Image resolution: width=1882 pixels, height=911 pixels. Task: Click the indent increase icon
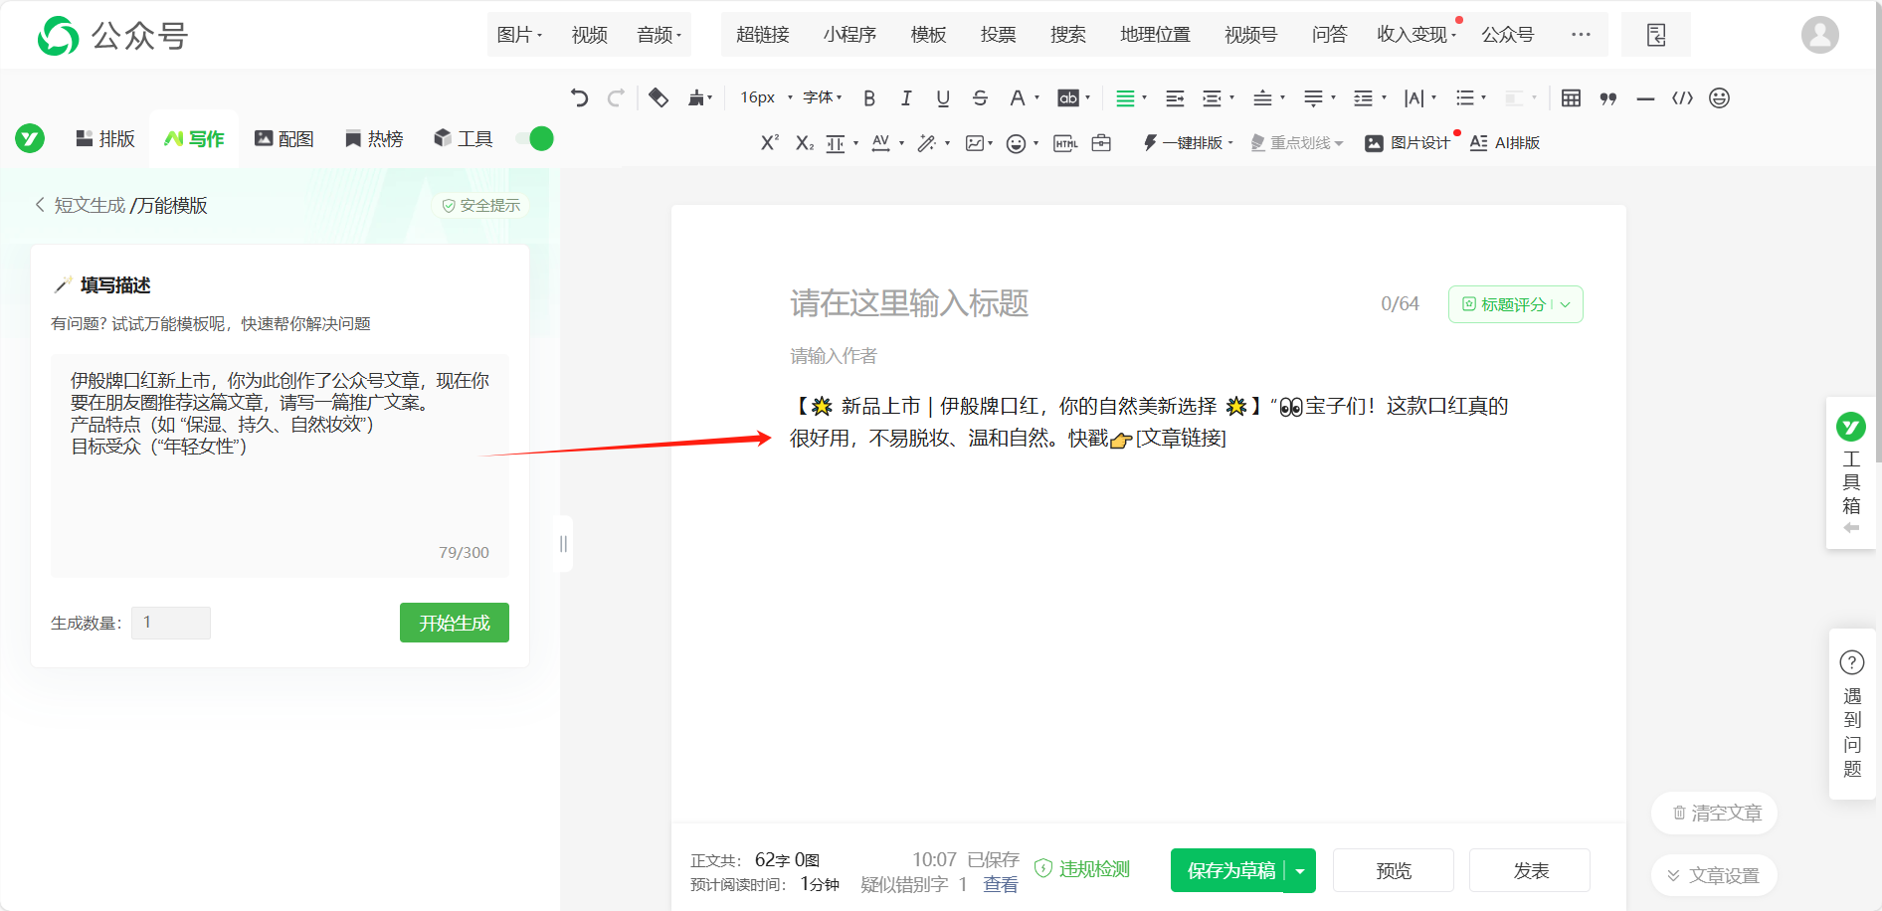[1175, 97]
